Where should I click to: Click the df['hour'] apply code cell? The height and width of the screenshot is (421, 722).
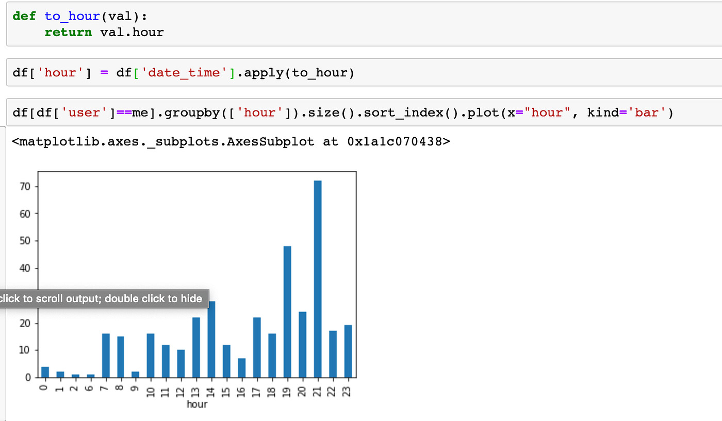(x=364, y=73)
